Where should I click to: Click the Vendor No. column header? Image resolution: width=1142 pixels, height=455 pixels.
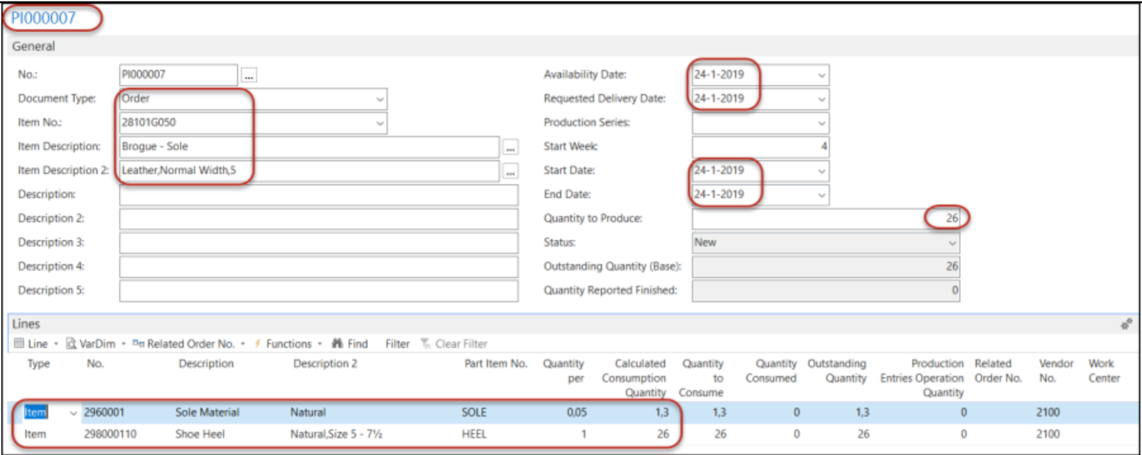(x=1056, y=371)
